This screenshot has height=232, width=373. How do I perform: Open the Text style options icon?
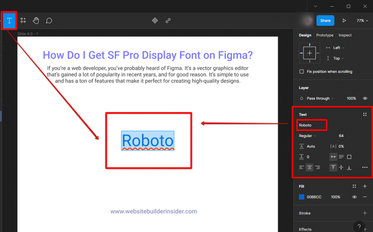[365, 114]
